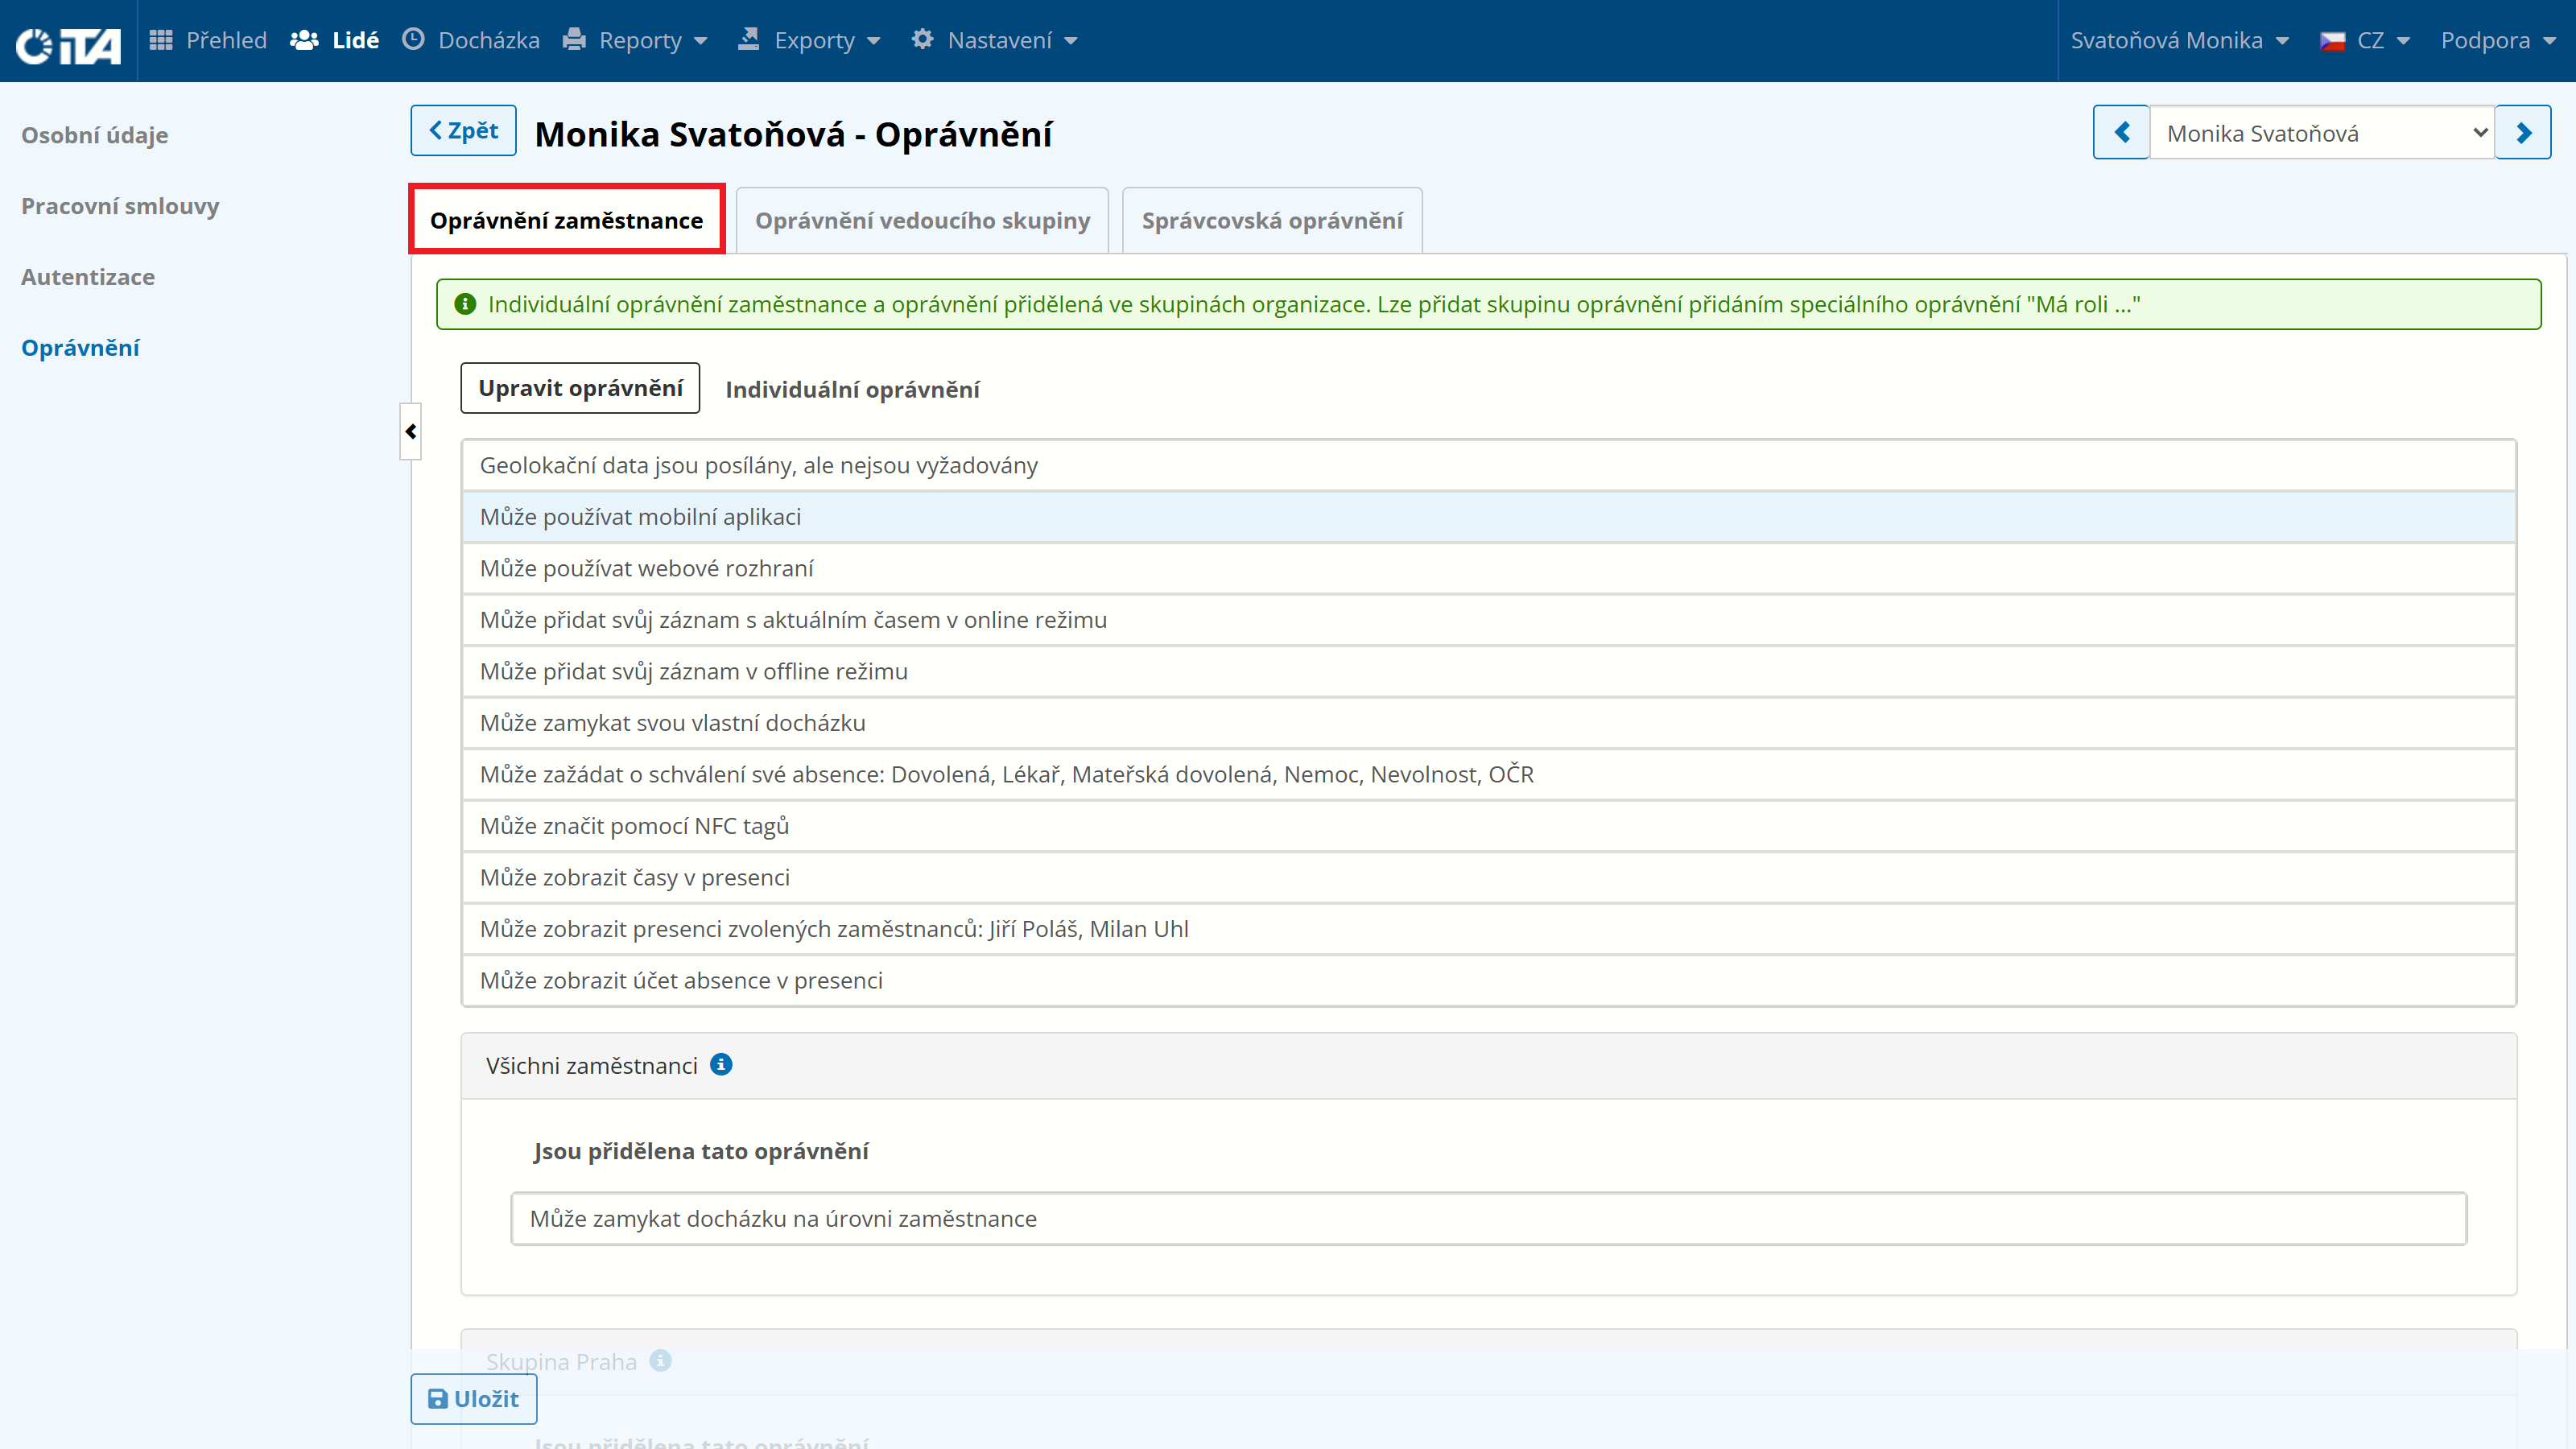
Task: Select row 'Může zamykat svou vlastní docházku'
Action: [1488, 723]
